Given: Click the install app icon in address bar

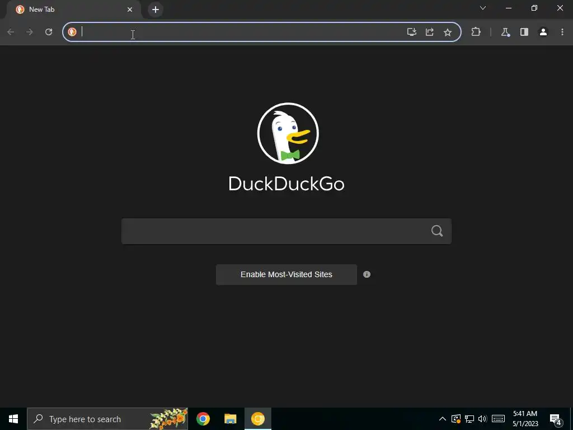Looking at the screenshot, I should click(x=412, y=32).
